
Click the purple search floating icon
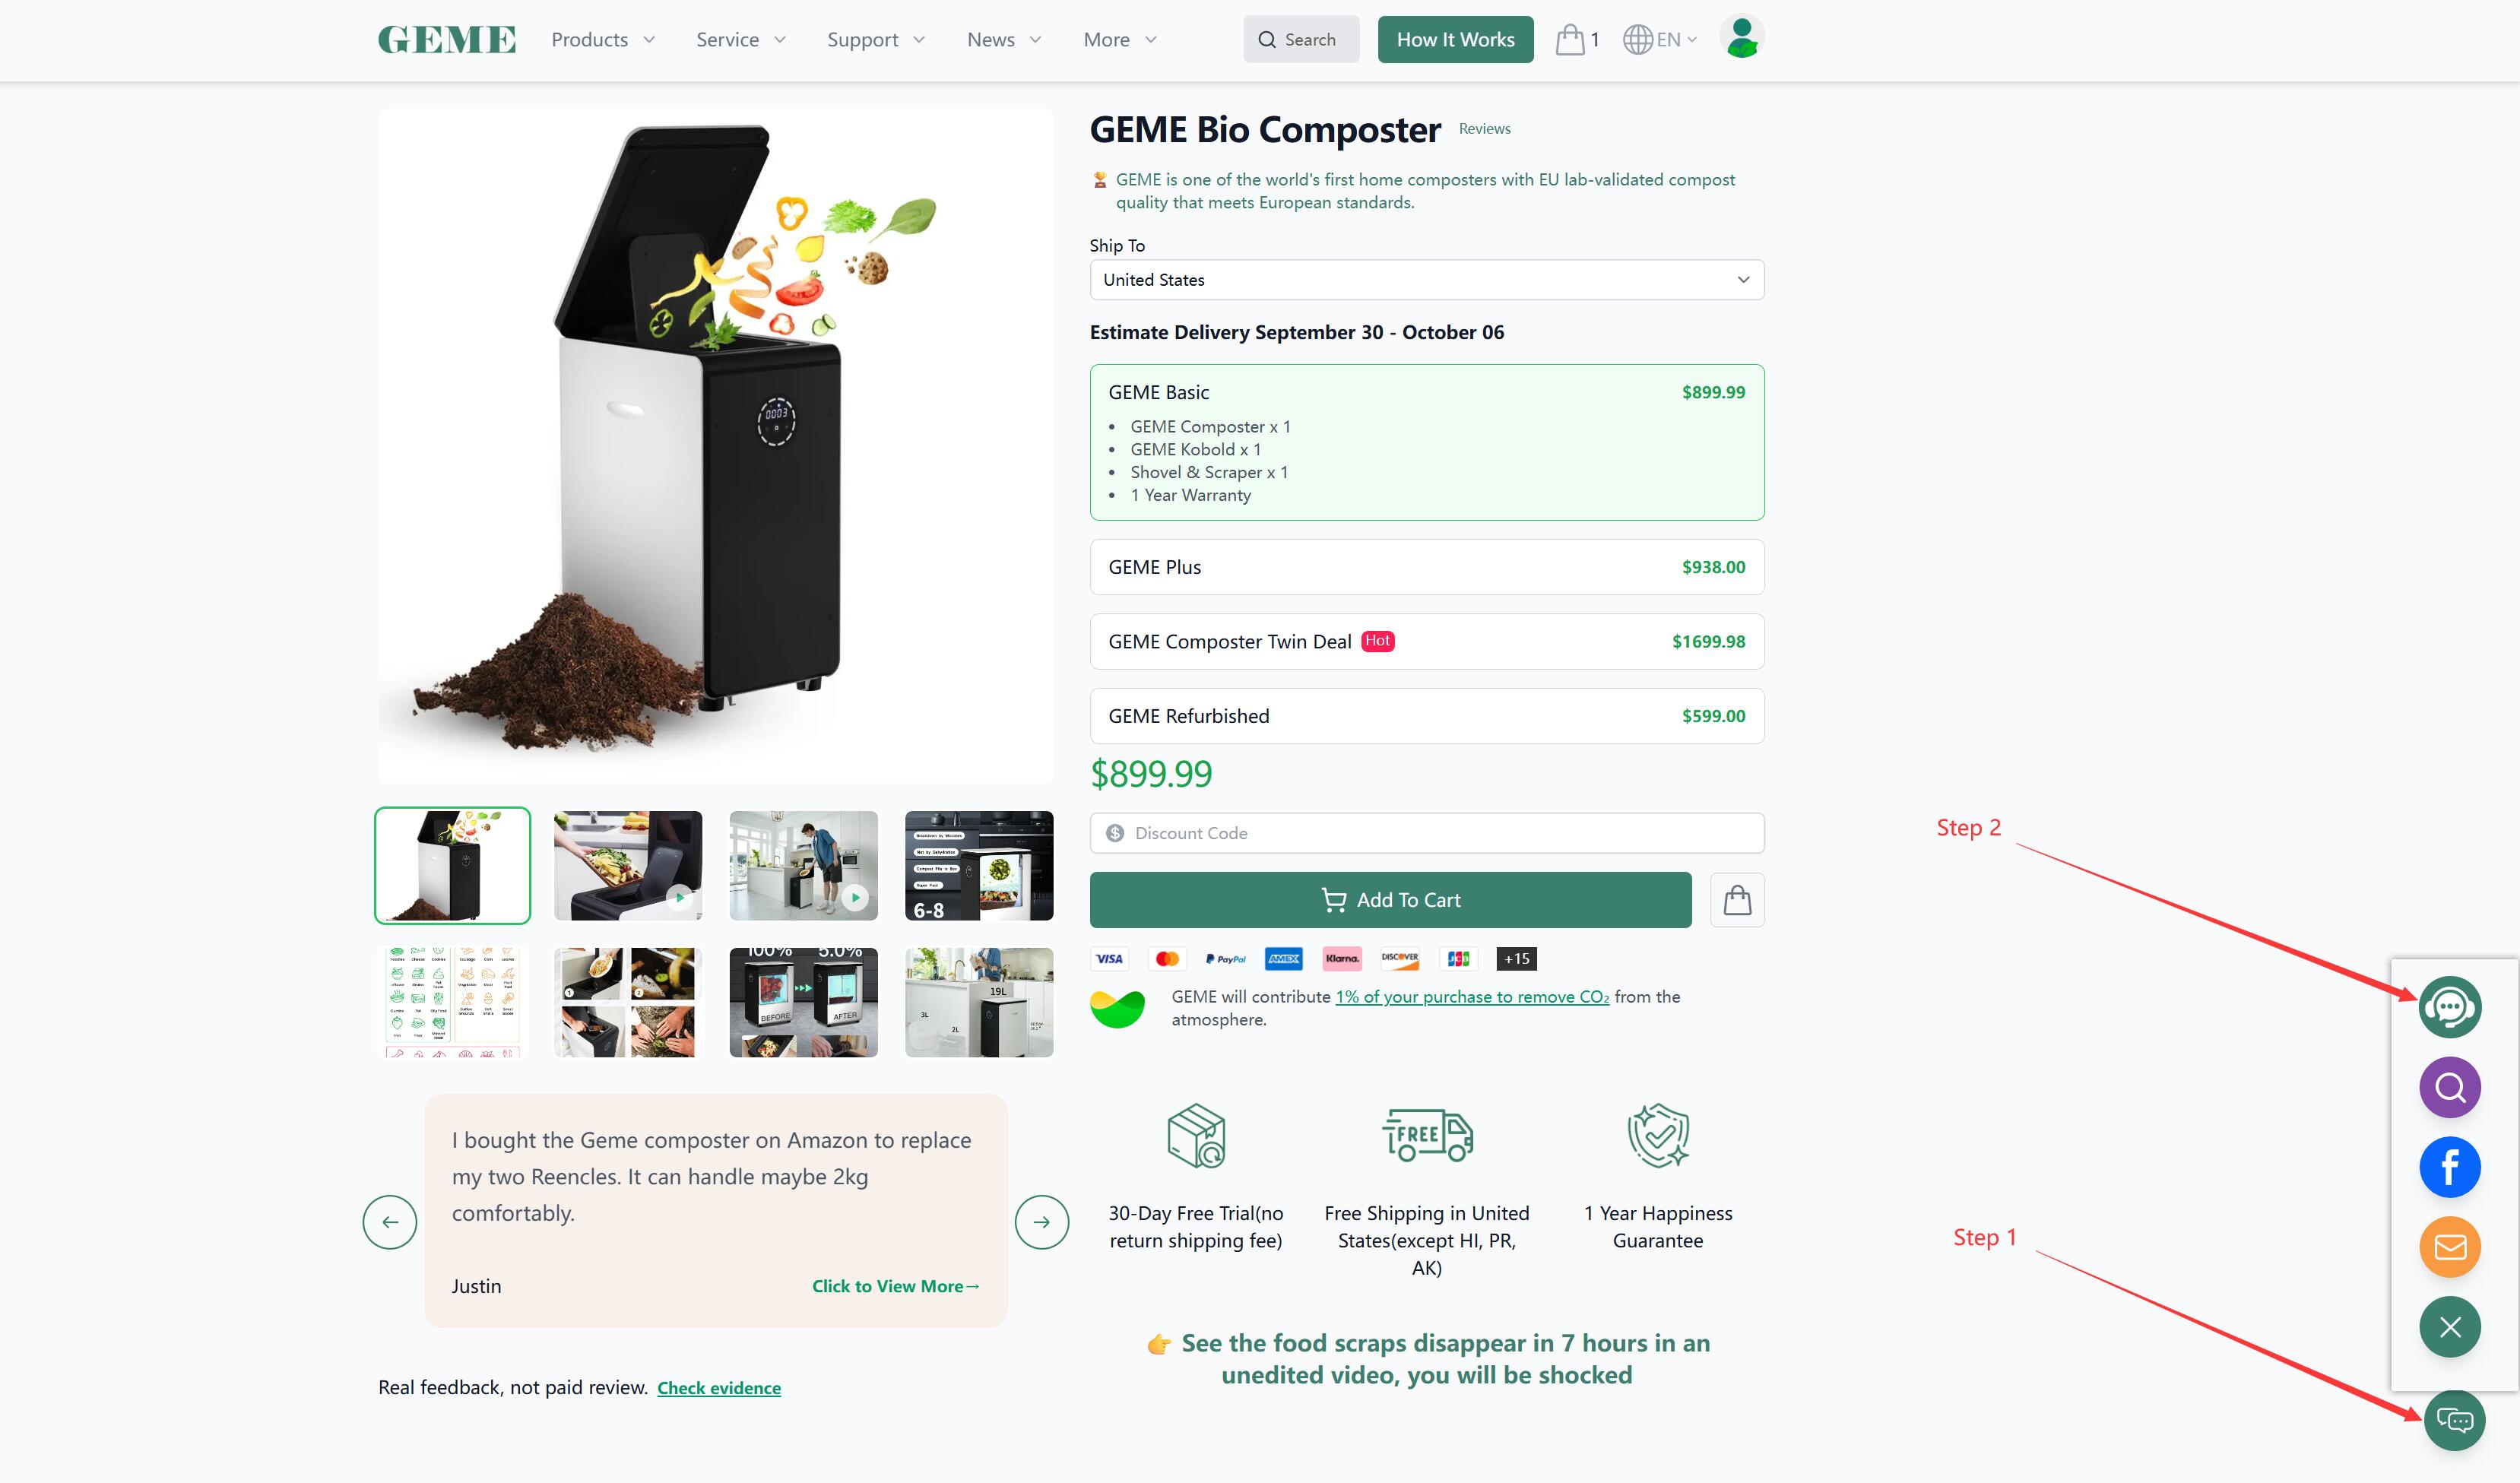coord(2449,1087)
